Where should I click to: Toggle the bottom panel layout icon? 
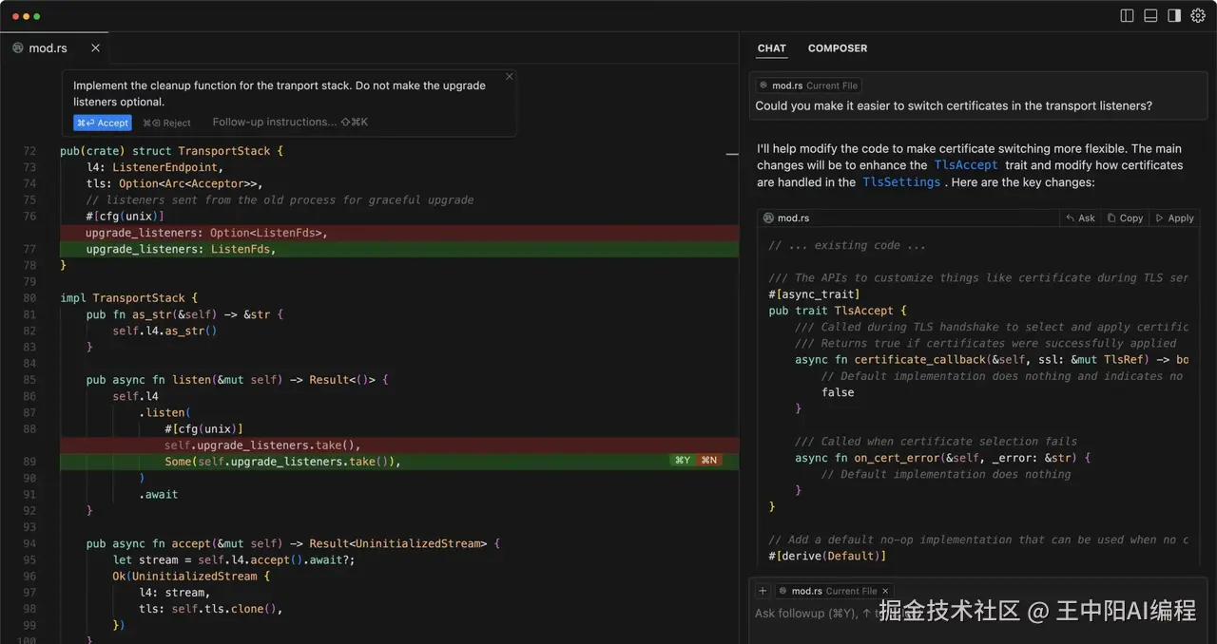[1150, 15]
